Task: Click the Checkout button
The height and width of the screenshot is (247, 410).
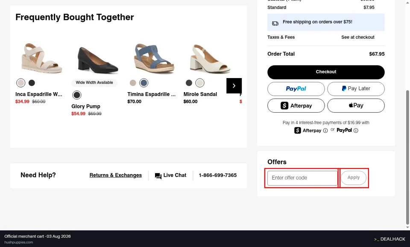Action: coord(326,72)
